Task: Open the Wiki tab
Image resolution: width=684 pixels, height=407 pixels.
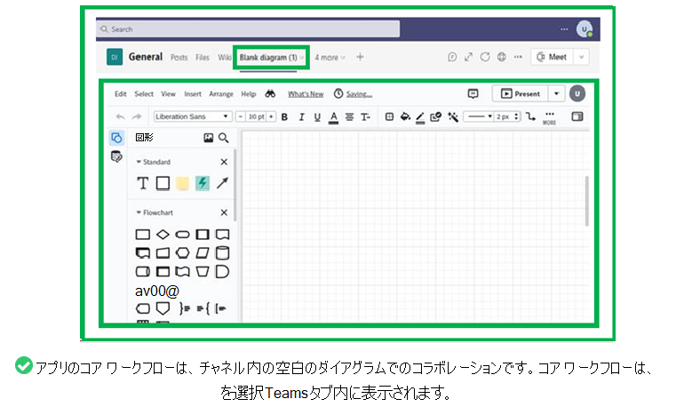Action: click(x=224, y=58)
